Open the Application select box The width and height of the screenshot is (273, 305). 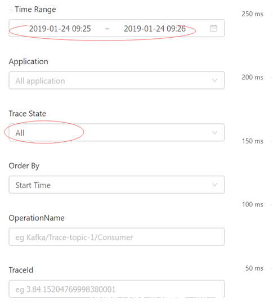coord(117,80)
